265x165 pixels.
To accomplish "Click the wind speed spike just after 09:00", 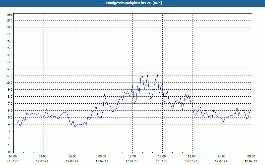I will 105,94.
